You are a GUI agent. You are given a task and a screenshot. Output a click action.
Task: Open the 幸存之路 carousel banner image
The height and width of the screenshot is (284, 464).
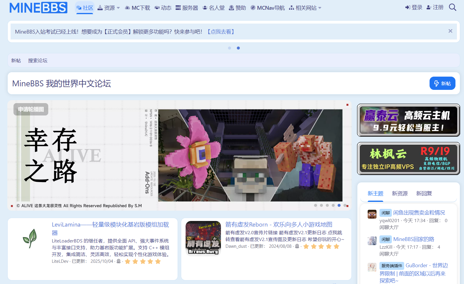(x=179, y=155)
